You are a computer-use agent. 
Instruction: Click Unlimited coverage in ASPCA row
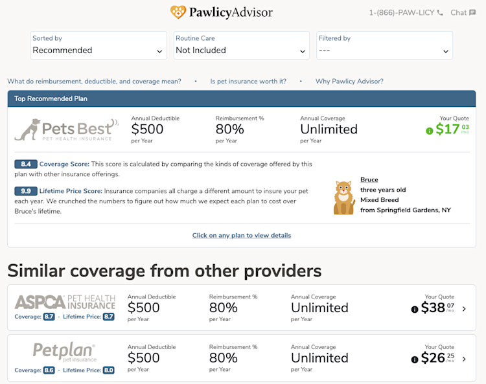[319, 308]
